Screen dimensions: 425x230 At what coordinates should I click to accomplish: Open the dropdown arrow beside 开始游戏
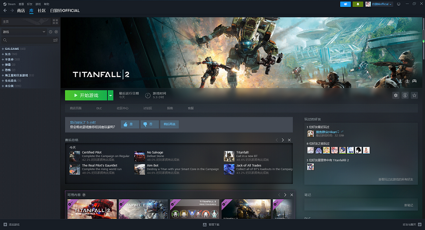coord(110,95)
